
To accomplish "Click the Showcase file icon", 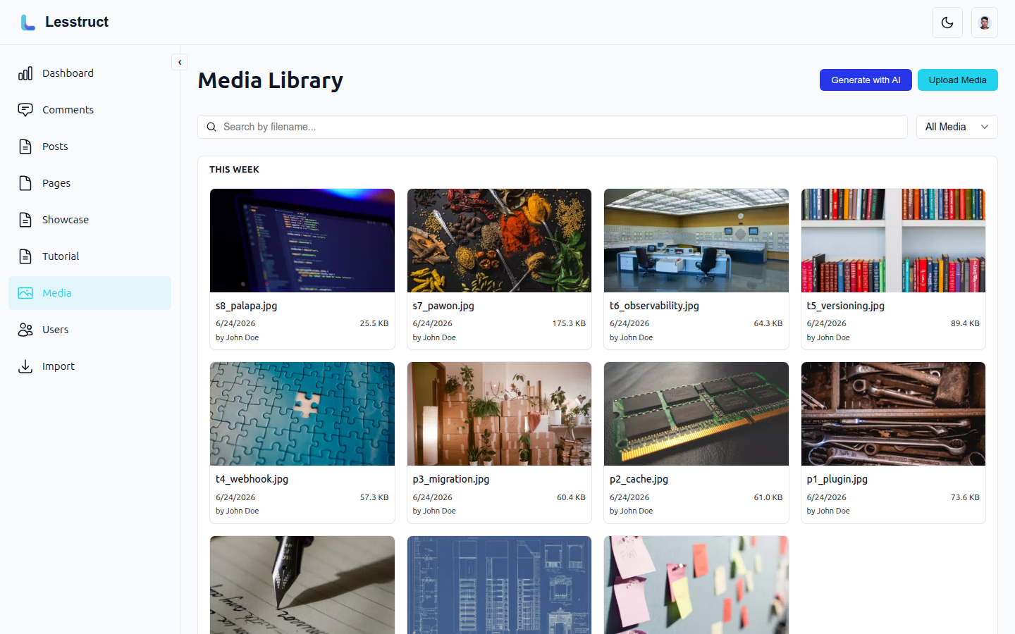I will [x=25, y=220].
